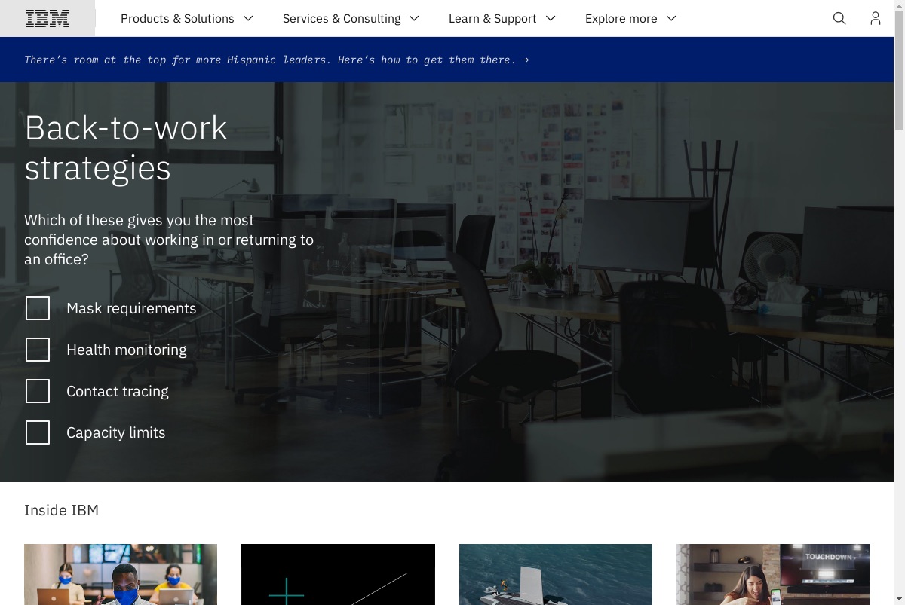
Task: Open the masked coworkers card thumbnail
Action: [121, 574]
